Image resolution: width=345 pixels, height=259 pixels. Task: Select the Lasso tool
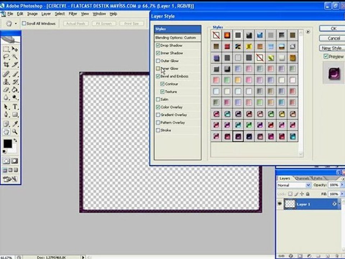6,57
